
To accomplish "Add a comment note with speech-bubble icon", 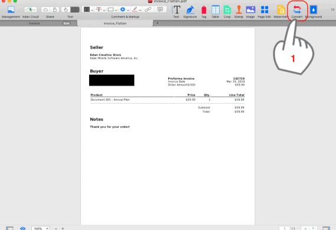I will pos(160,9).
